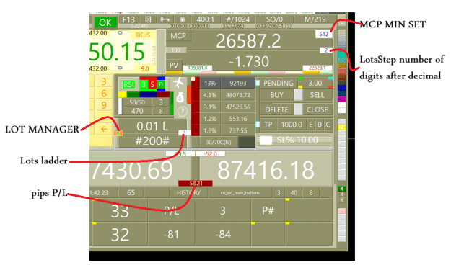Click the C button next to TP value
This screenshot has width=451, height=265.
point(328,125)
